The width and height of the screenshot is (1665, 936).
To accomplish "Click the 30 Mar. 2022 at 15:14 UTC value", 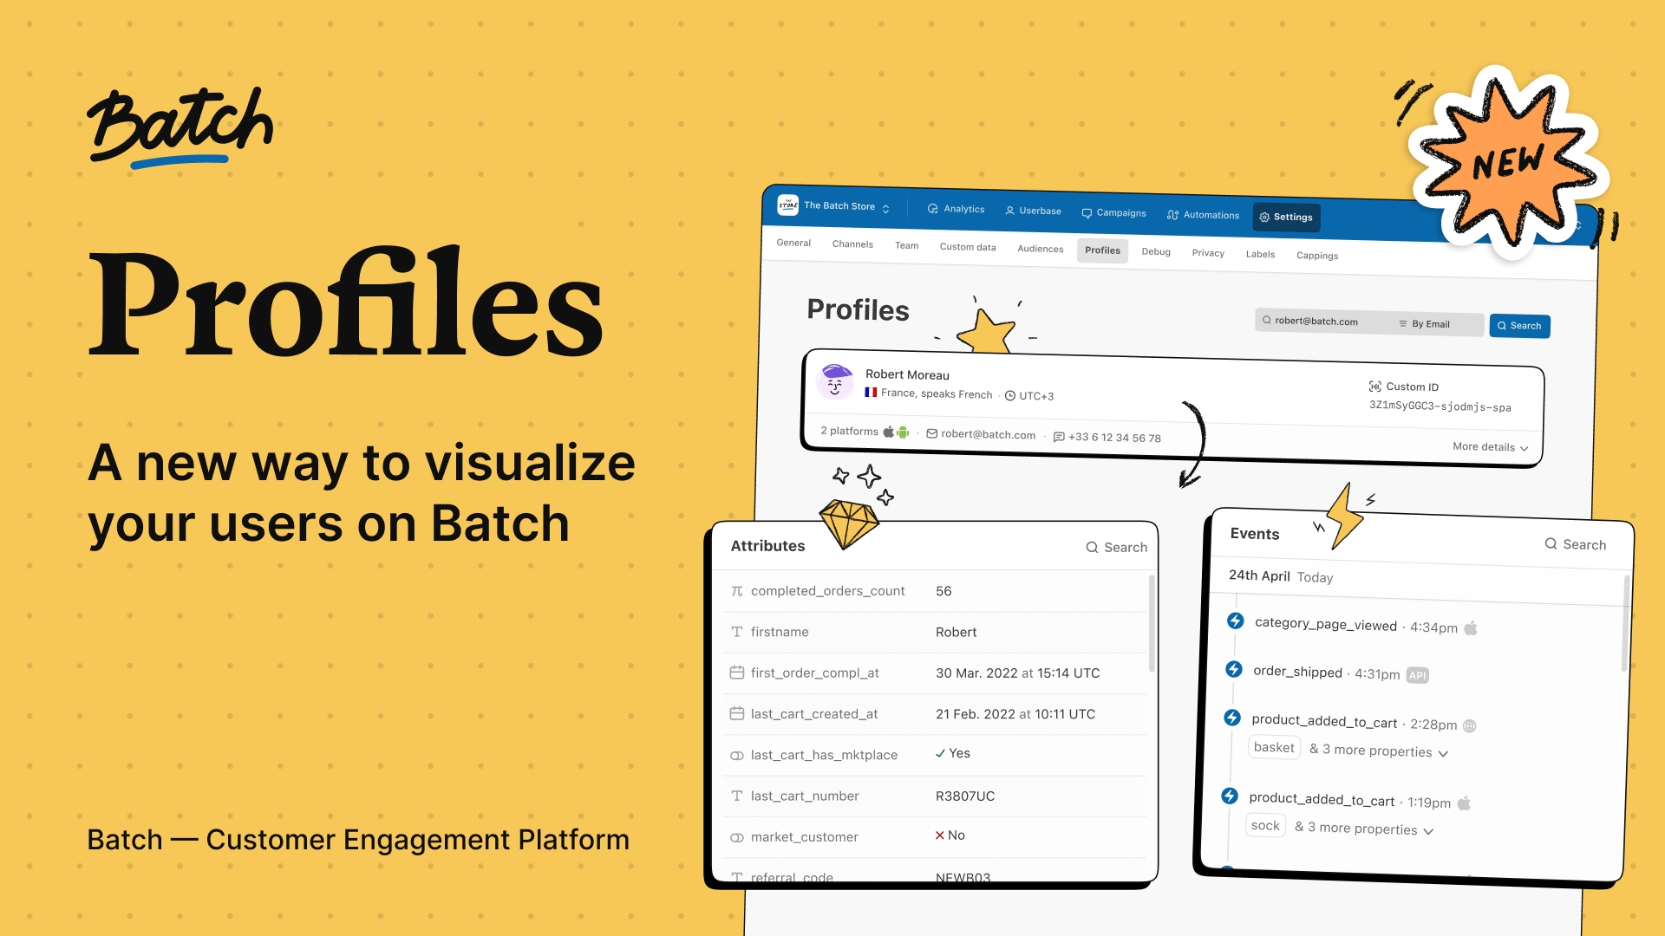I will click(1017, 673).
